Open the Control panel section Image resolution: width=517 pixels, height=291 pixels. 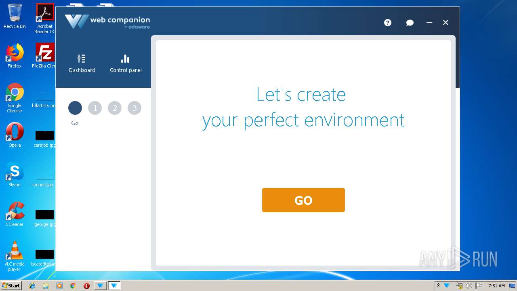tap(126, 63)
